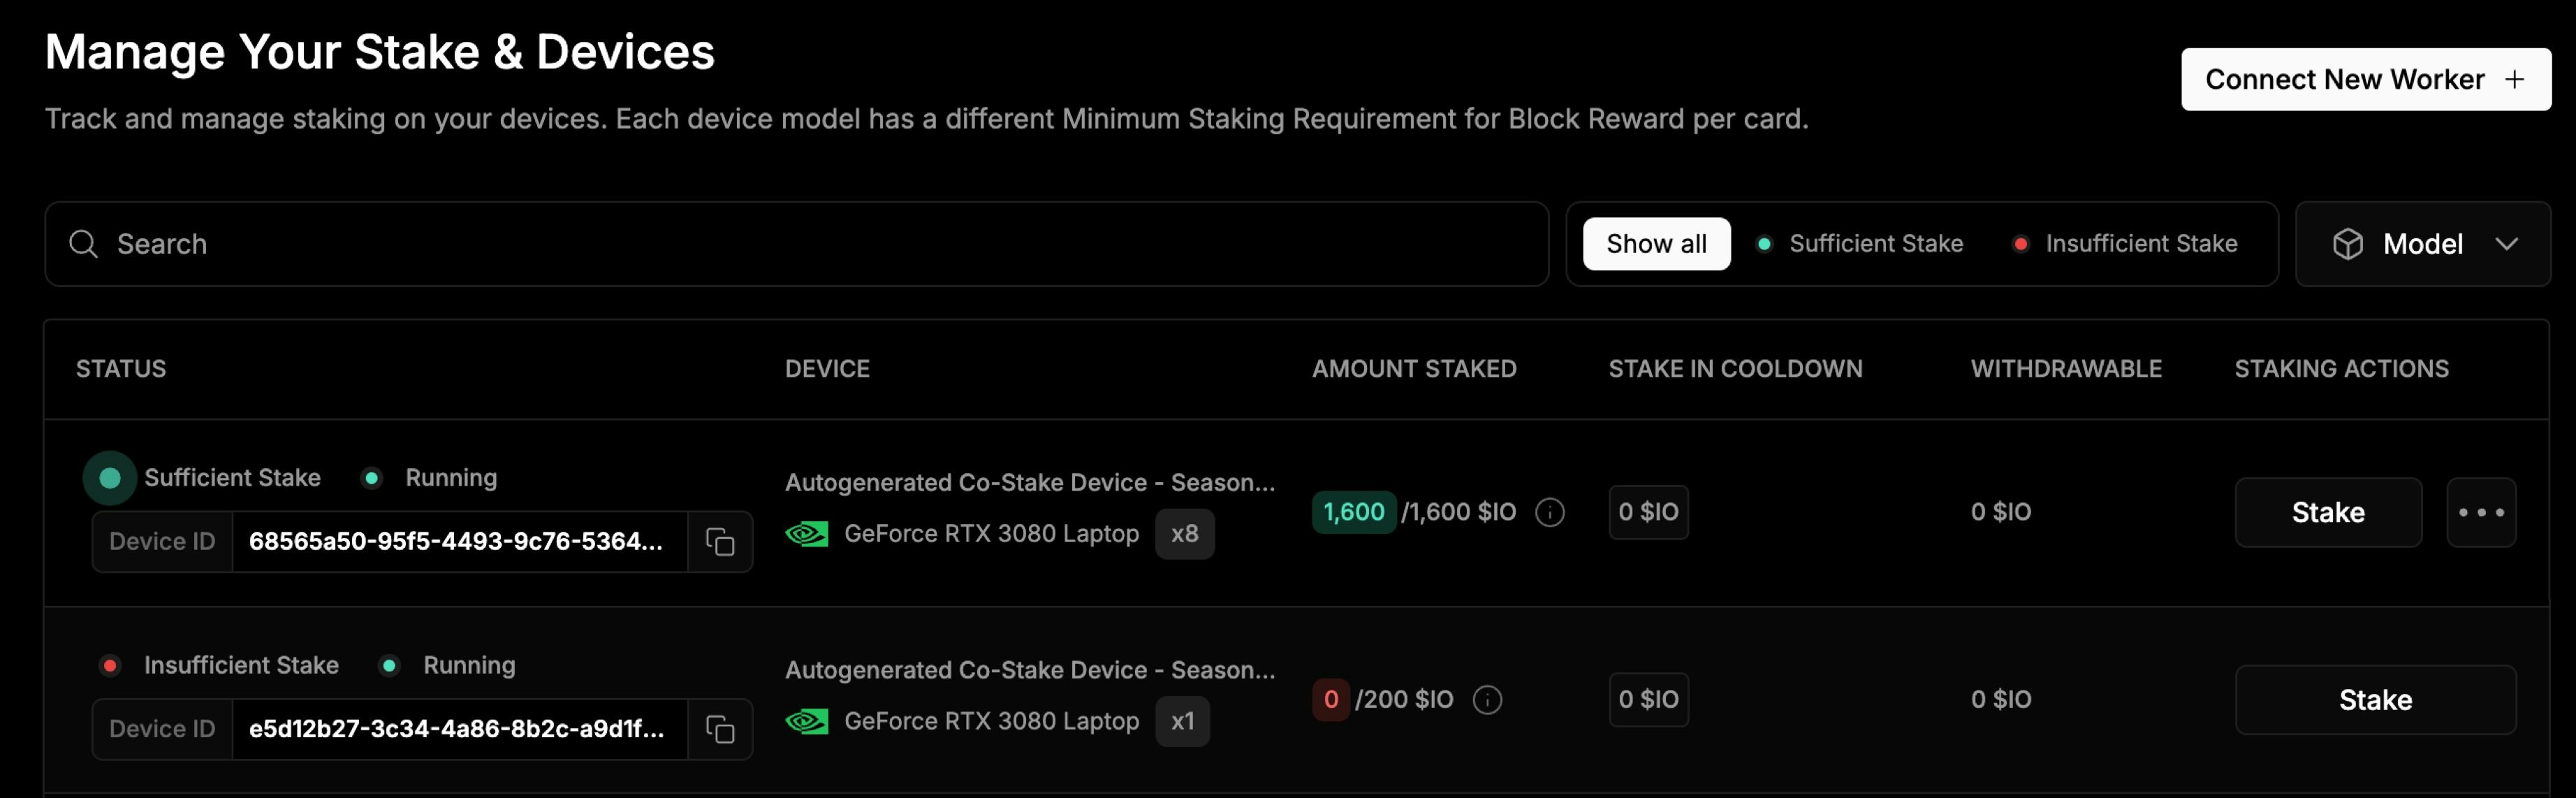The height and width of the screenshot is (798, 2576).
Task: Filter by Insufficient Stake
Action: pyautogui.click(x=2125, y=244)
